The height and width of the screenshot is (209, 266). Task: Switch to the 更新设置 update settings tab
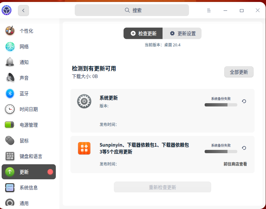182,33
